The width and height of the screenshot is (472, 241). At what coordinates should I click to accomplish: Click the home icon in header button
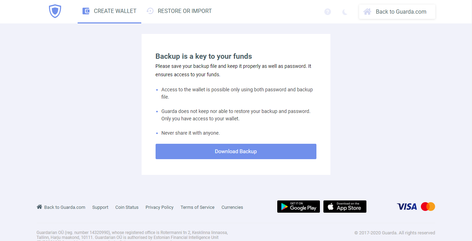(x=367, y=12)
